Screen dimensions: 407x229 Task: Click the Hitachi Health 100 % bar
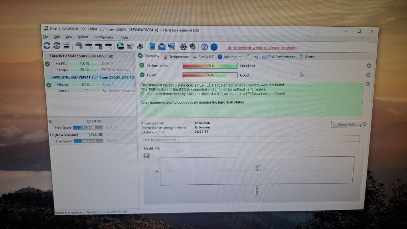click(x=84, y=63)
